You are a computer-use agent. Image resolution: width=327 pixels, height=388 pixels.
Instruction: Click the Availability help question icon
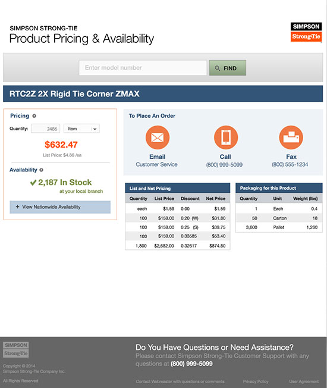(x=41, y=170)
